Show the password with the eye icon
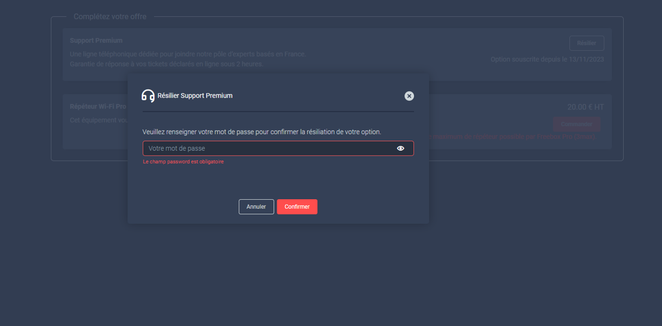The height and width of the screenshot is (326, 662). (x=400, y=148)
